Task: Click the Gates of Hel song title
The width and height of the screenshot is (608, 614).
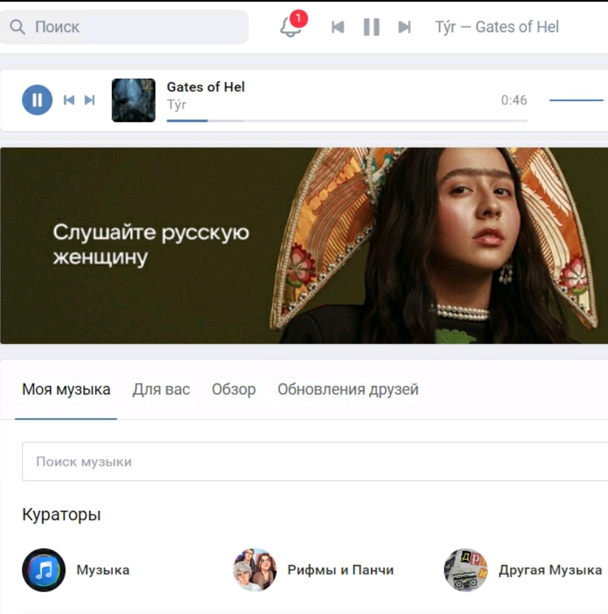Action: (206, 87)
